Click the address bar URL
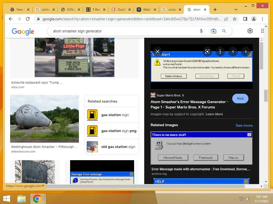This screenshot has width=273, height=204. point(132,19)
